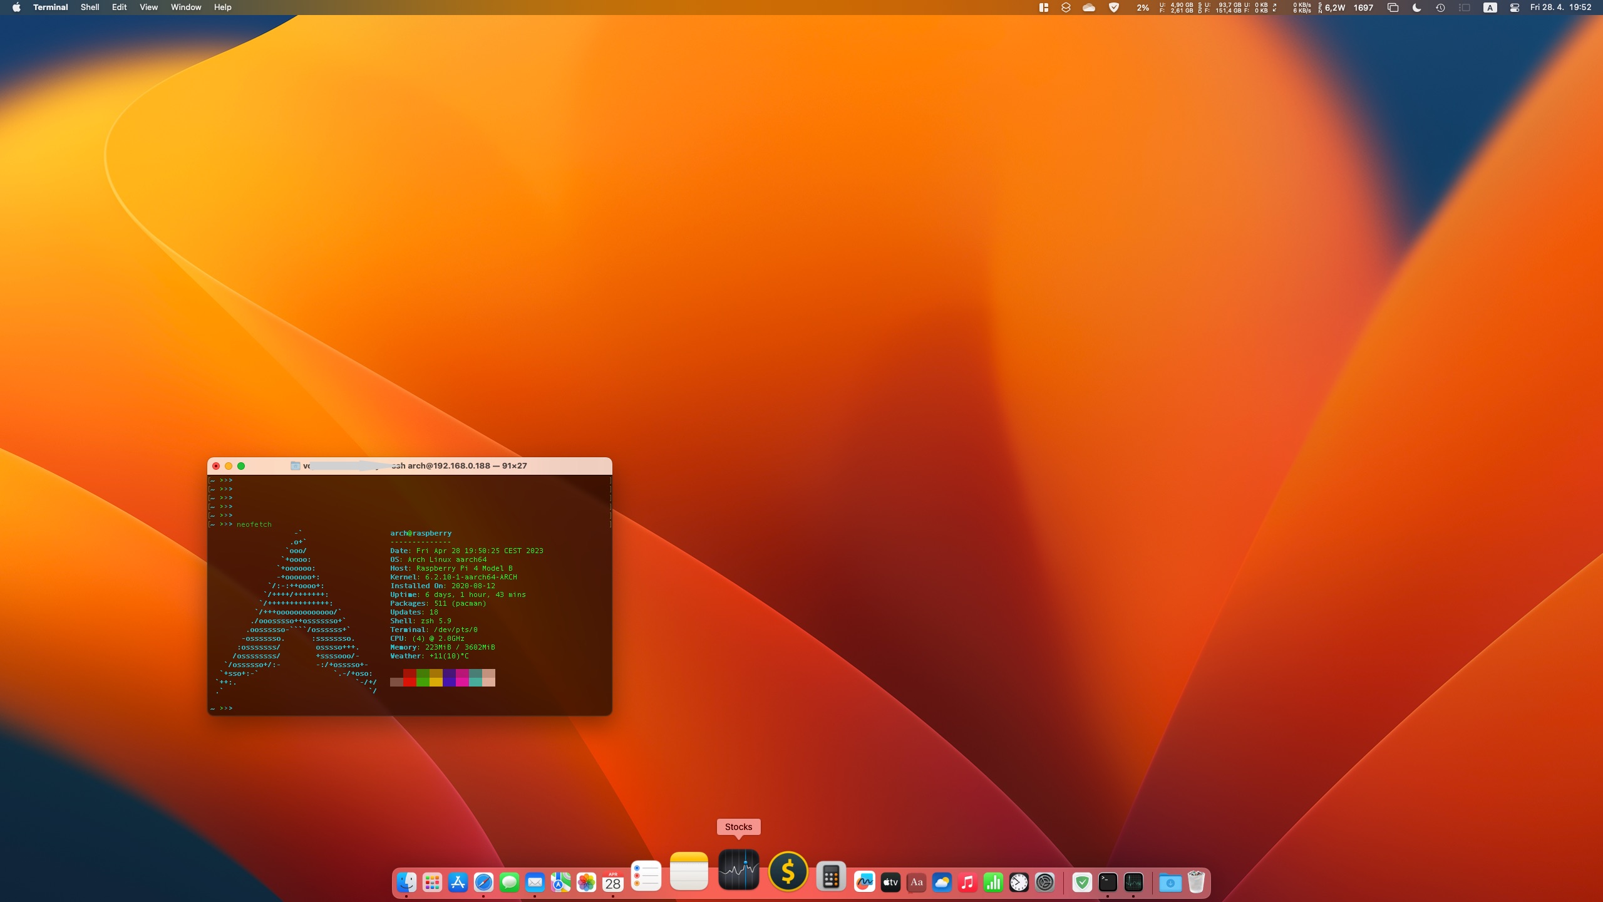Click the Terminal icon in the Dock

[x=1108, y=883]
